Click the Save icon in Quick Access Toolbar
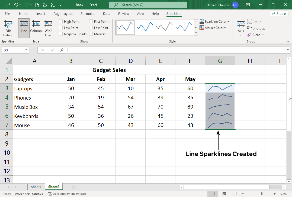This screenshot has width=292, height=197. pos(8,5)
